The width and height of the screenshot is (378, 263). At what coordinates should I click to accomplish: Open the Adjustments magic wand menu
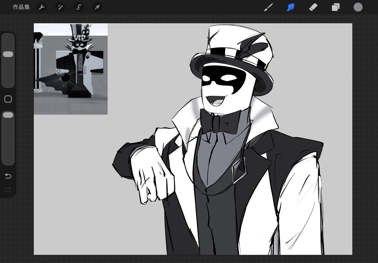tap(60, 7)
